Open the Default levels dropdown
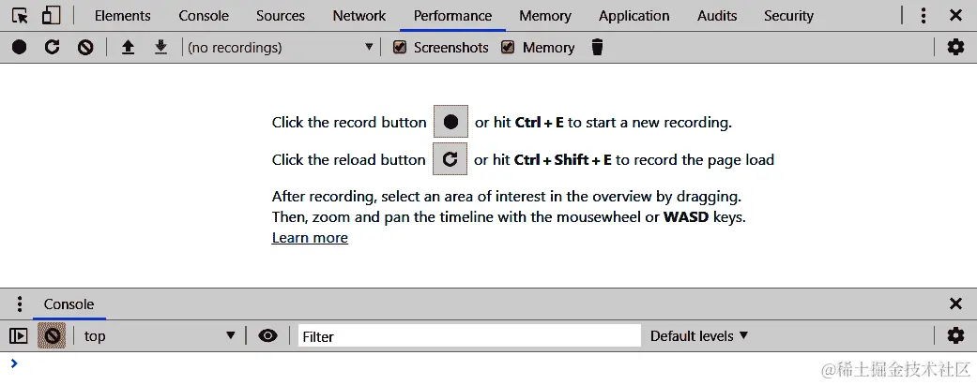Viewport: 977px width, 385px height. (x=699, y=335)
